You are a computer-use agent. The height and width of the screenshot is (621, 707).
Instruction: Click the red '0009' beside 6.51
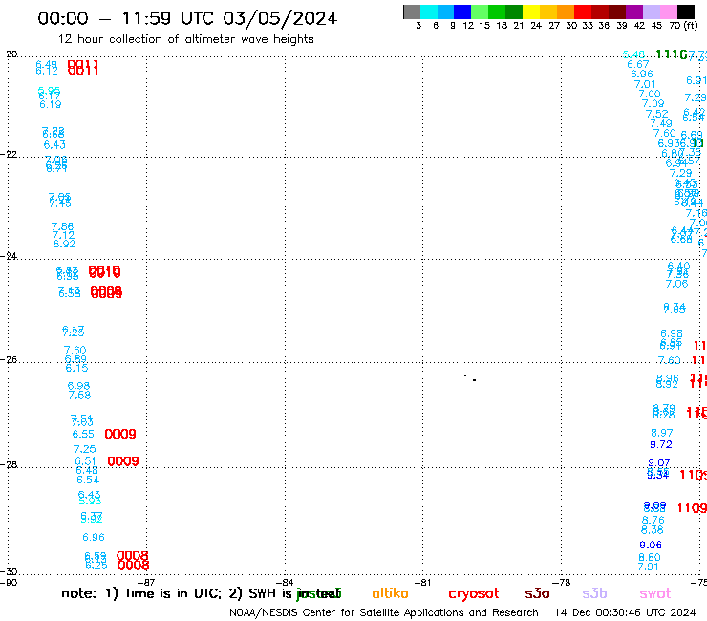tap(123, 461)
